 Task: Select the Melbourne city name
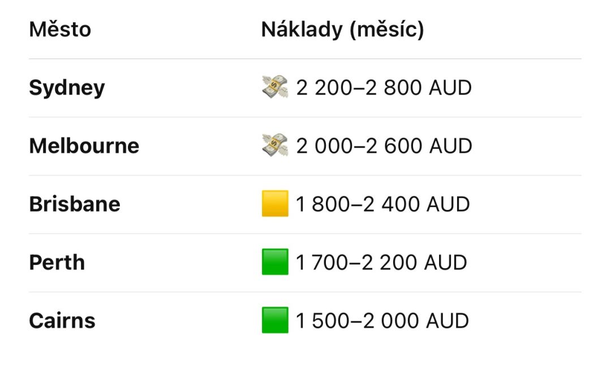coord(84,146)
